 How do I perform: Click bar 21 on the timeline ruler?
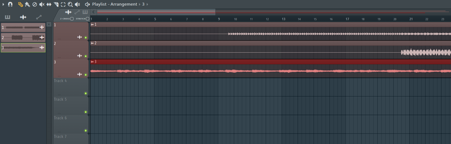(411, 19)
